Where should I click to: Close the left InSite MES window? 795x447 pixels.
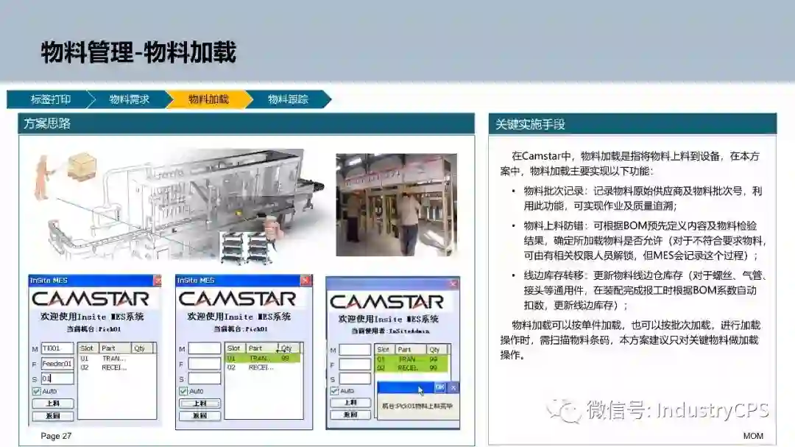click(158, 281)
